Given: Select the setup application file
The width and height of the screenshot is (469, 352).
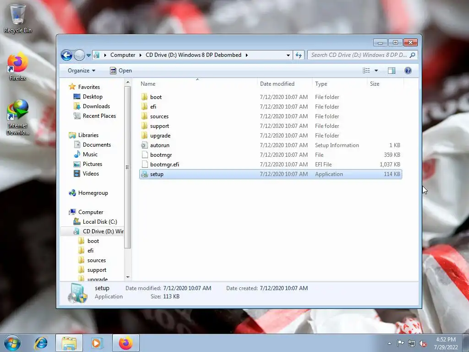Looking at the screenshot, I should tap(270, 174).
